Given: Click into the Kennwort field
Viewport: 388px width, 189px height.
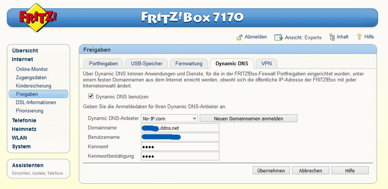Looking at the screenshot, I should pyautogui.click(x=180, y=147).
